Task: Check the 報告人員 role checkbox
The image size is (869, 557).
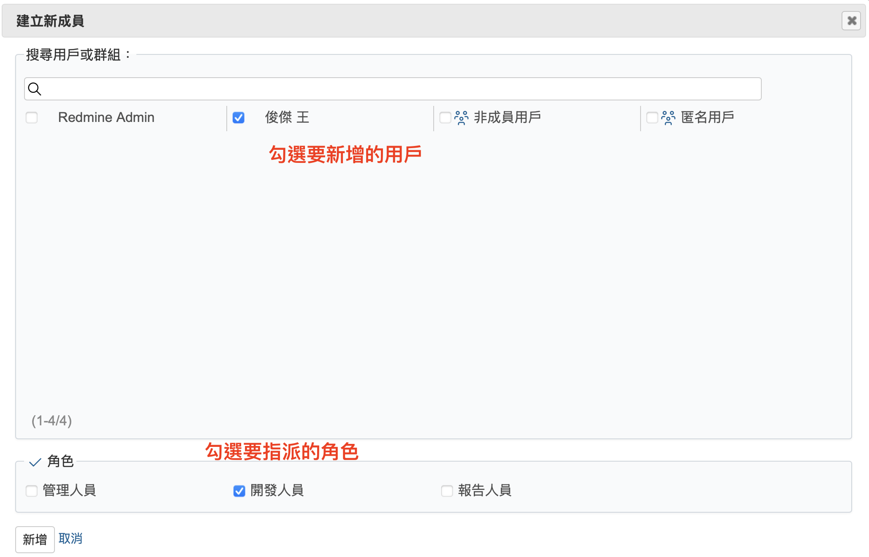Action: click(447, 491)
